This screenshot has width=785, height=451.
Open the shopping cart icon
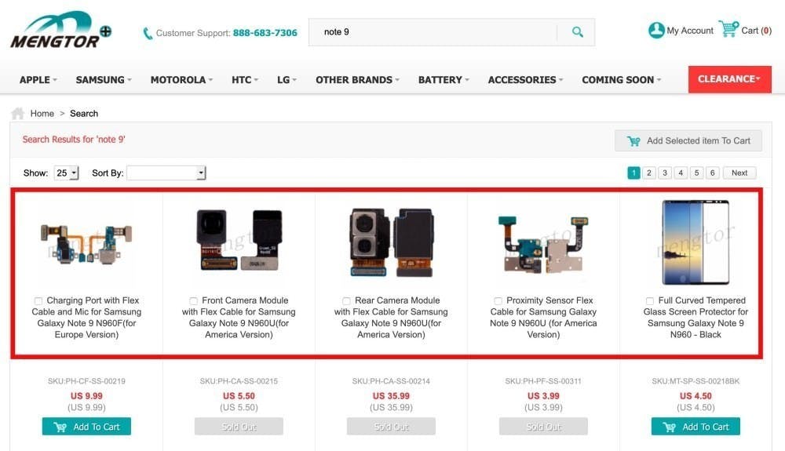pos(728,30)
